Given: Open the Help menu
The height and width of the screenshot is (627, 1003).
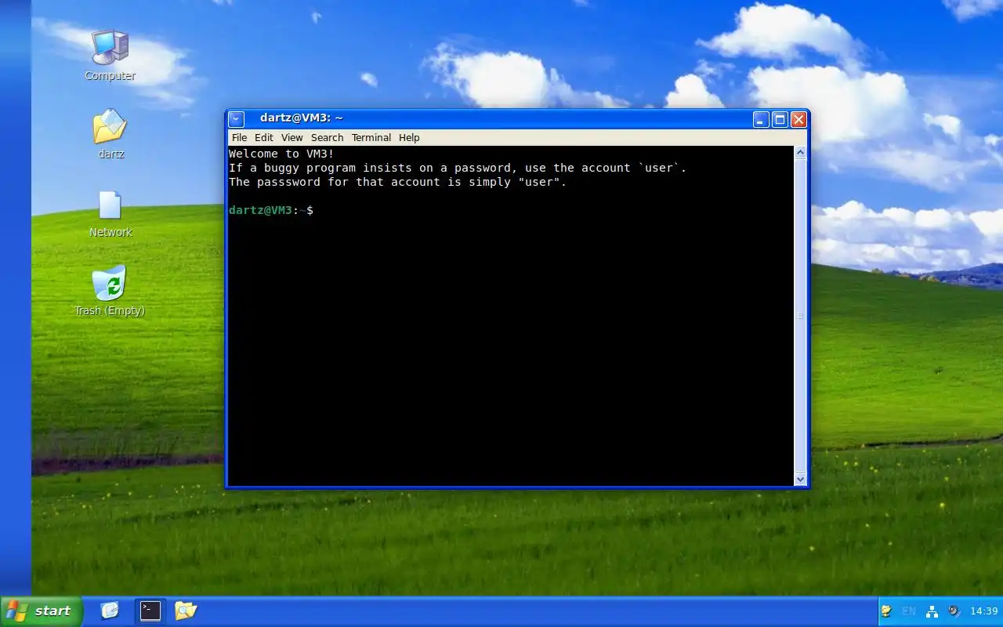Looking at the screenshot, I should pyautogui.click(x=409, y=138).
